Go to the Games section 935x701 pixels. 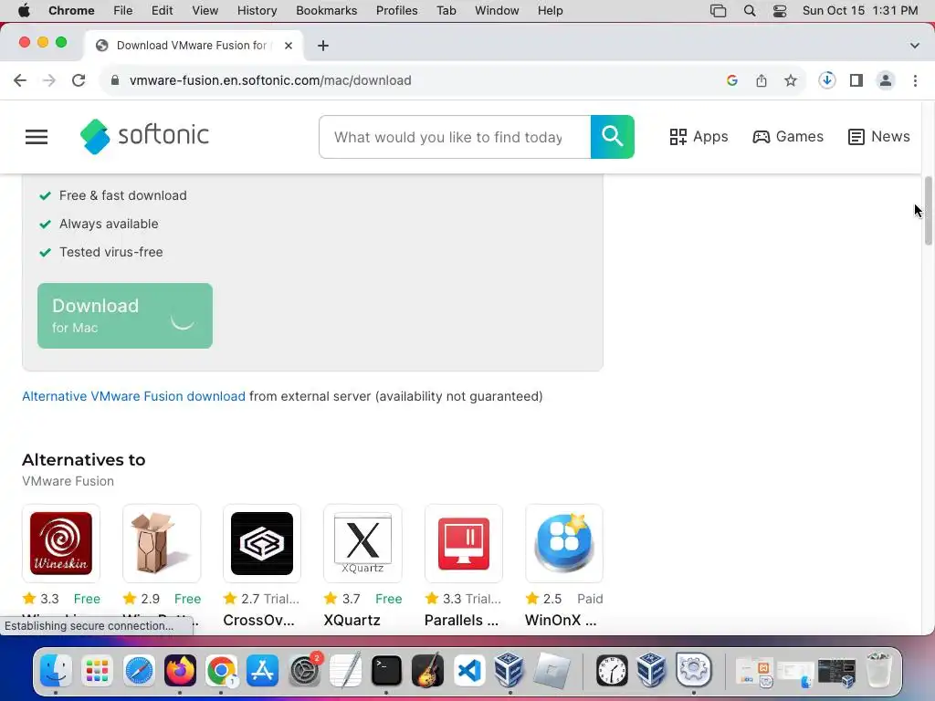coord(788,137)
